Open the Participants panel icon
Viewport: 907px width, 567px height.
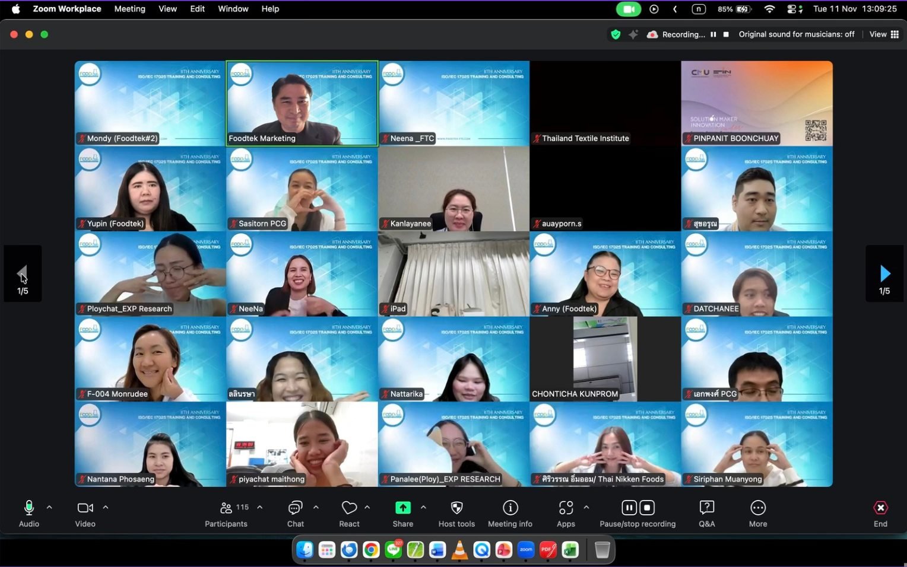[x=226, y=508]
